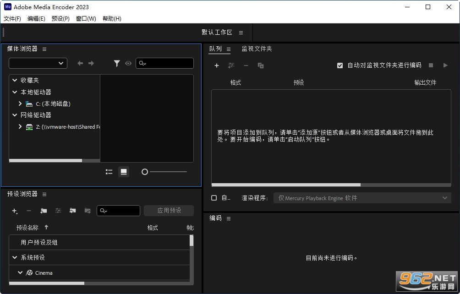Open the 默认工作区 workspace menu icon
This screenshot has width=460, height=294.
[x=241, y=33]
